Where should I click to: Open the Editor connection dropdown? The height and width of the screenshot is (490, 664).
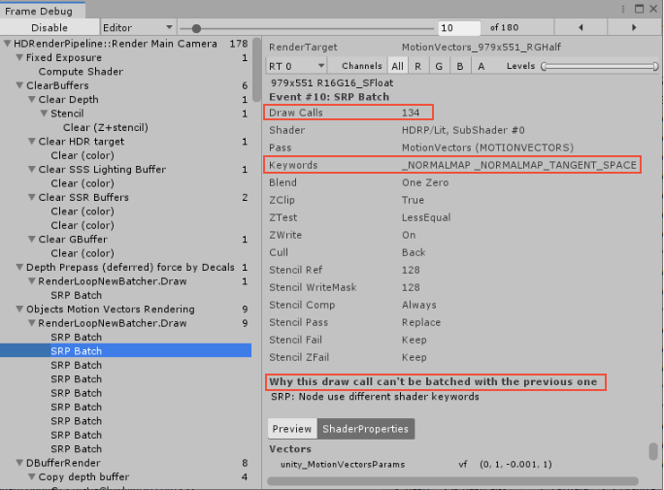[x=138, y=27]
